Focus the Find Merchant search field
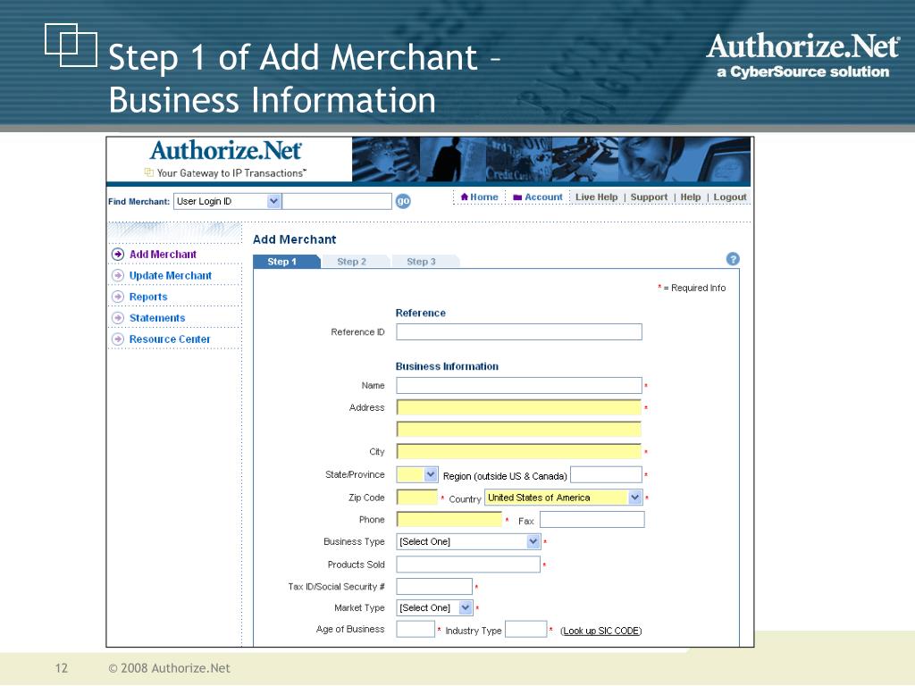 (x=336, y=201)
